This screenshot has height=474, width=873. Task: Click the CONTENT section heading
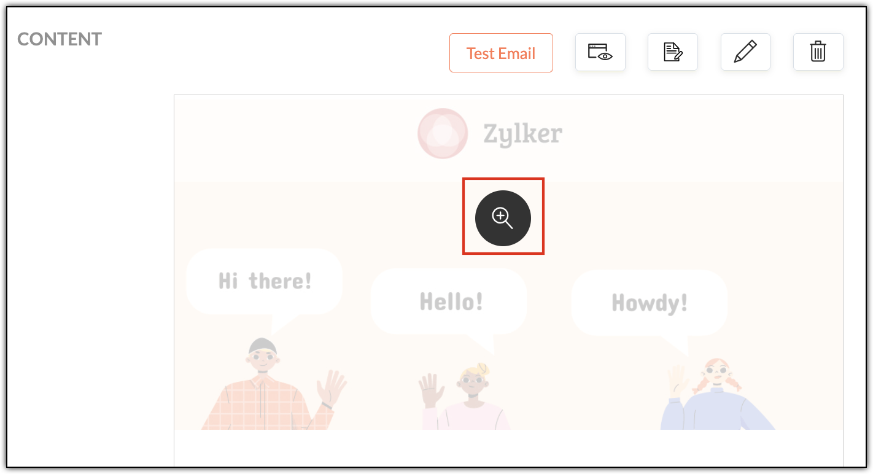[x=60, y=39]
